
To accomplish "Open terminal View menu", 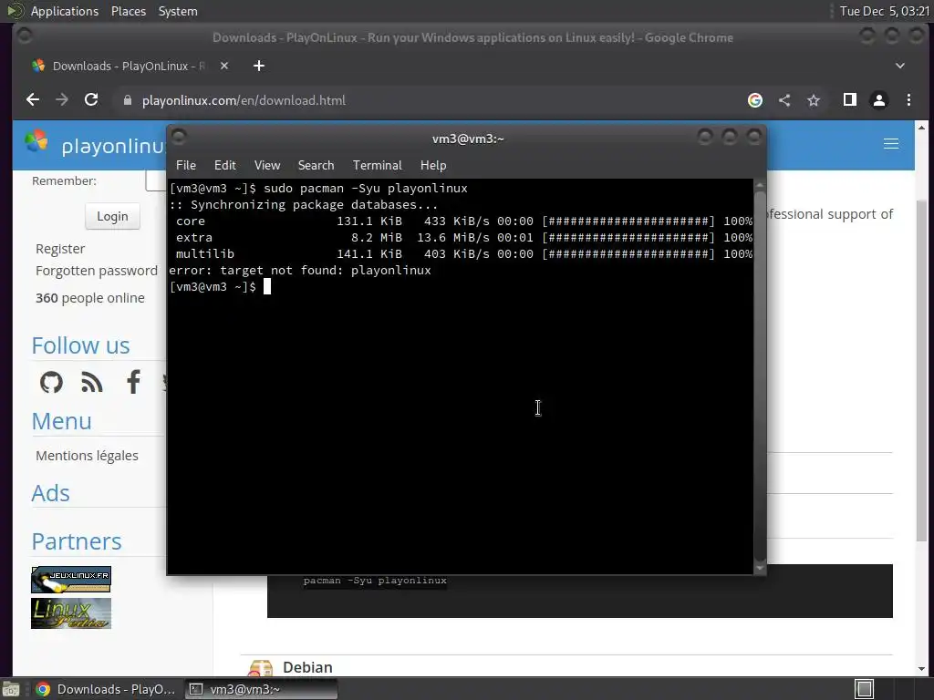I will click(267, 166).
